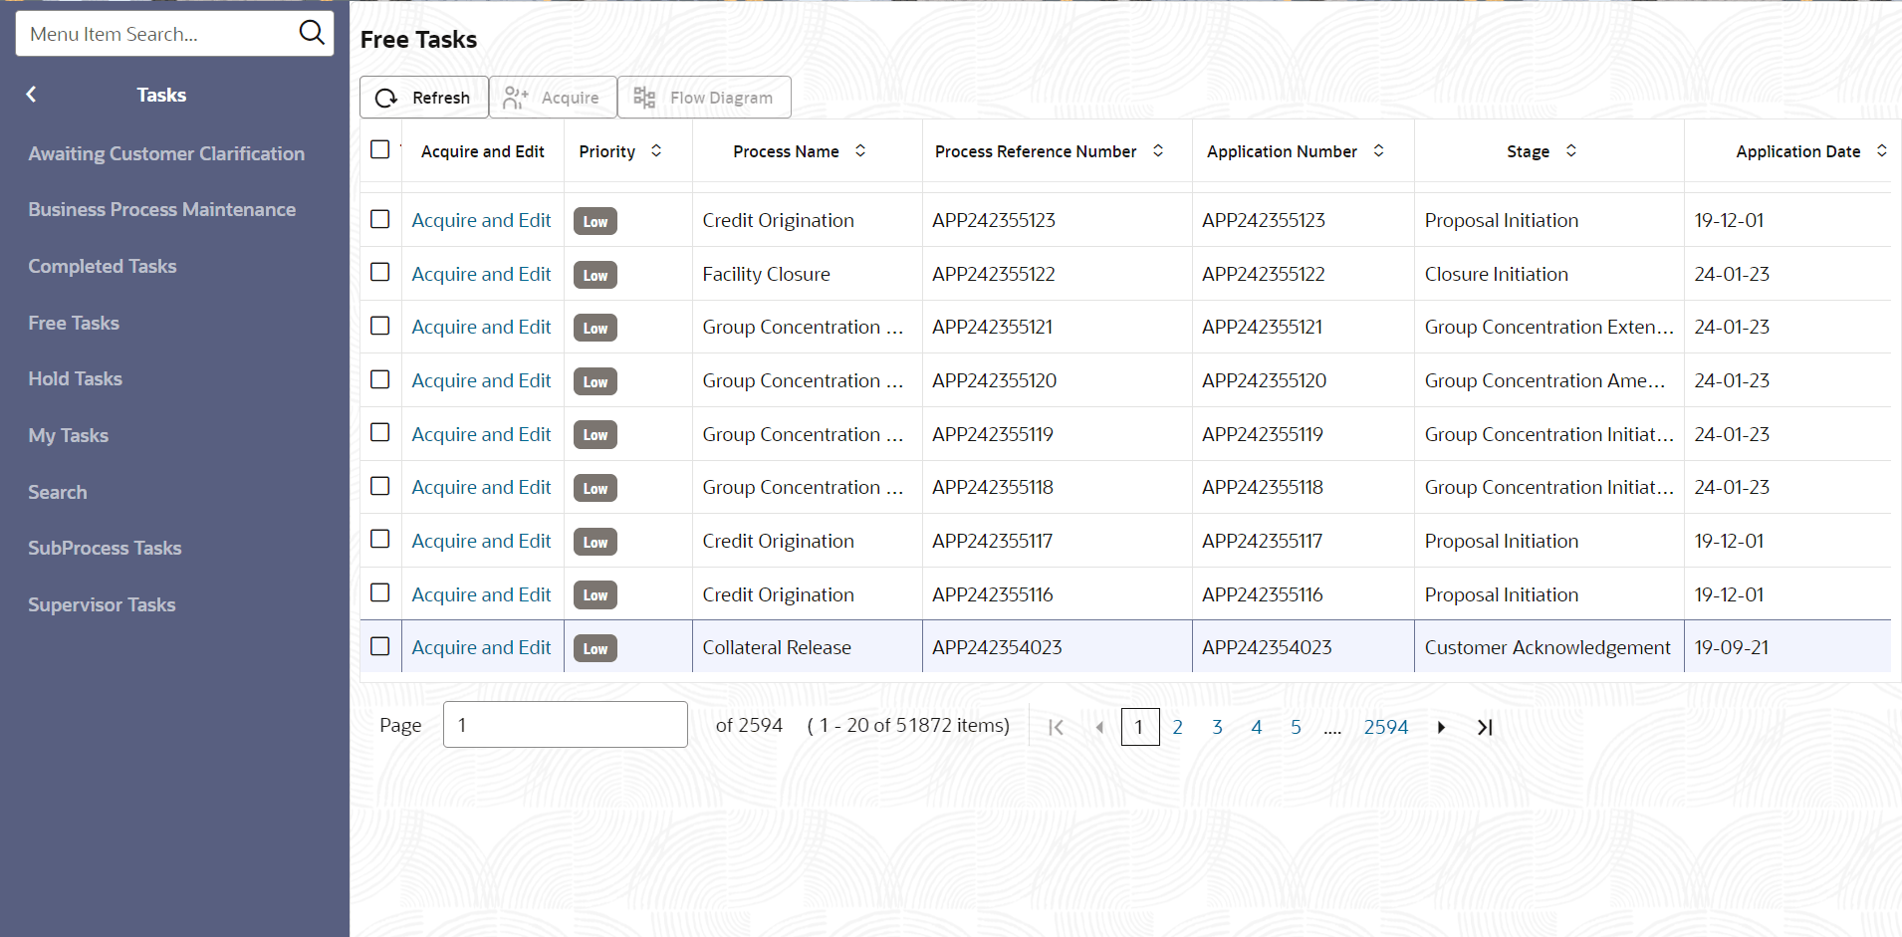Click the back arrow beside Tasks
1902x937 pixels.
tap(31, 95)
